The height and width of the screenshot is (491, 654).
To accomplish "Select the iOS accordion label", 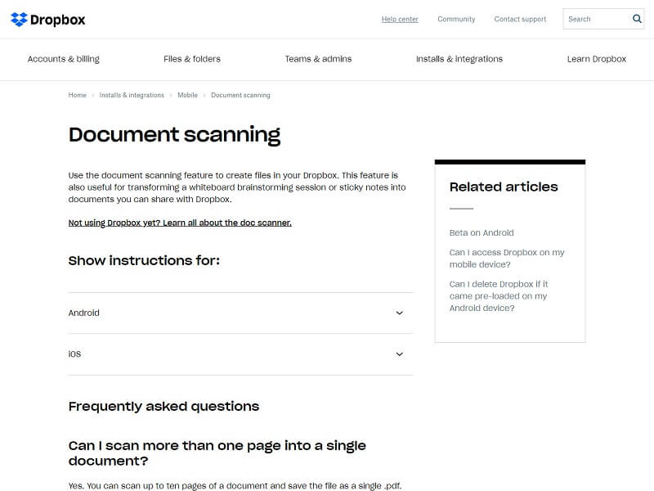I will click(x=74, y=354).
